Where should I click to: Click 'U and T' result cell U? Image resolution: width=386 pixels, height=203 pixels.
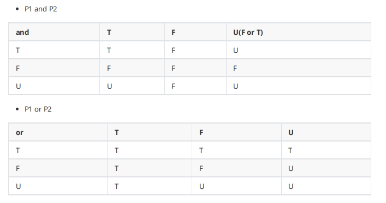132,86
